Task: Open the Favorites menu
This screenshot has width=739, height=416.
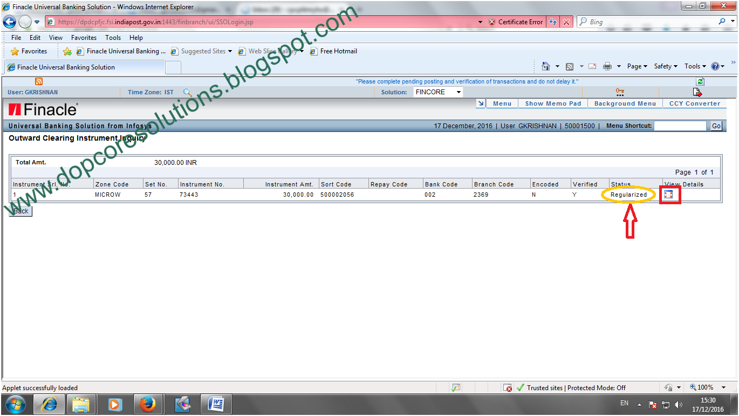Action: [84, 38]
